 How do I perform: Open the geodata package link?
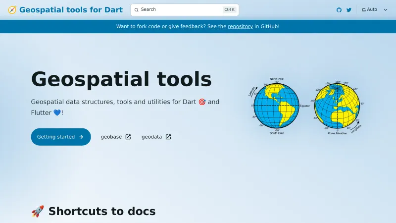pos(152,137)
